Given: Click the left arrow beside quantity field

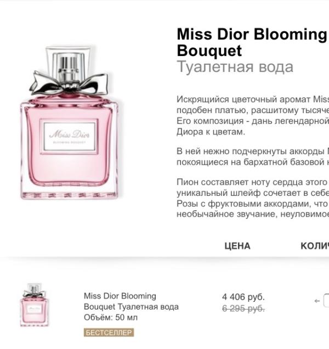Looking at the screenshot, I should [x=317, y=301].
